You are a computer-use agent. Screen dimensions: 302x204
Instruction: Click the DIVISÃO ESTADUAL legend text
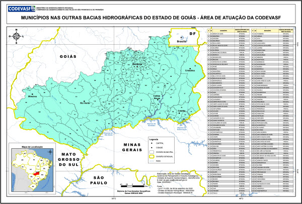pyautogui.click(x=165, y=156)
